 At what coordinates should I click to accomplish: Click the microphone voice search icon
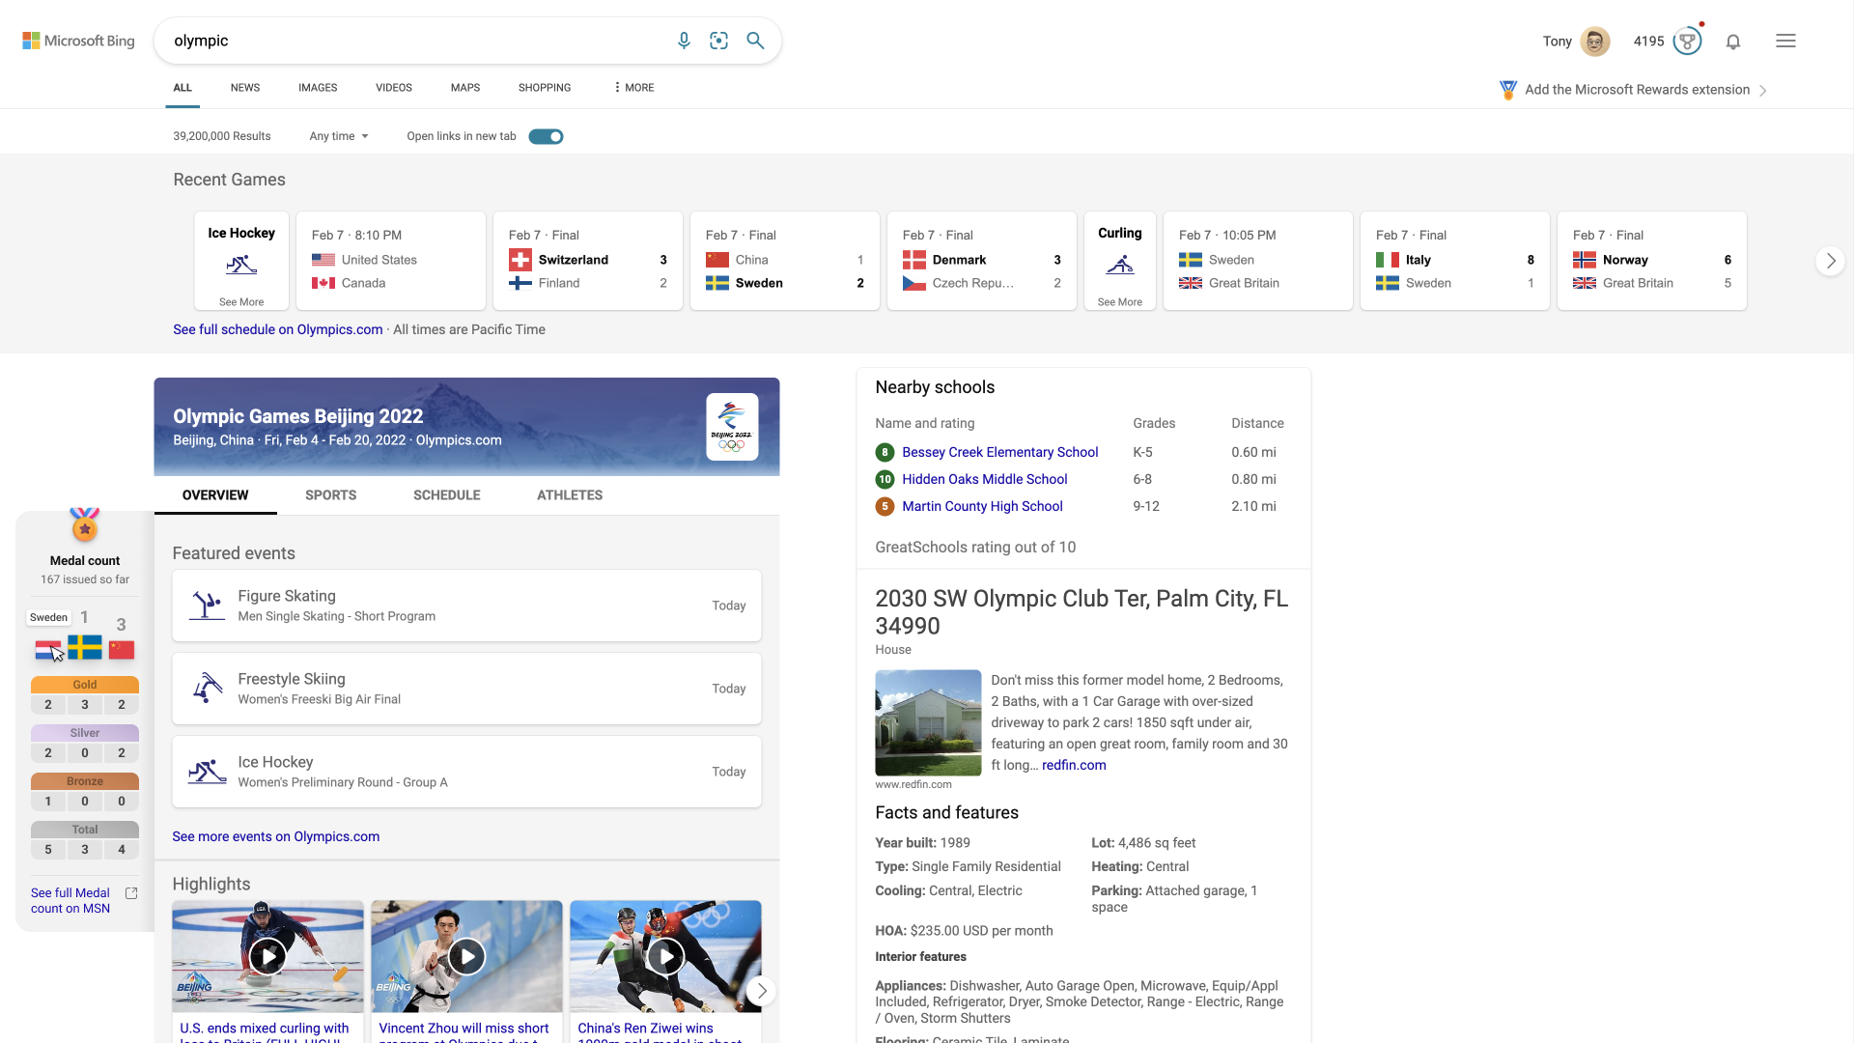pos(684,41)
